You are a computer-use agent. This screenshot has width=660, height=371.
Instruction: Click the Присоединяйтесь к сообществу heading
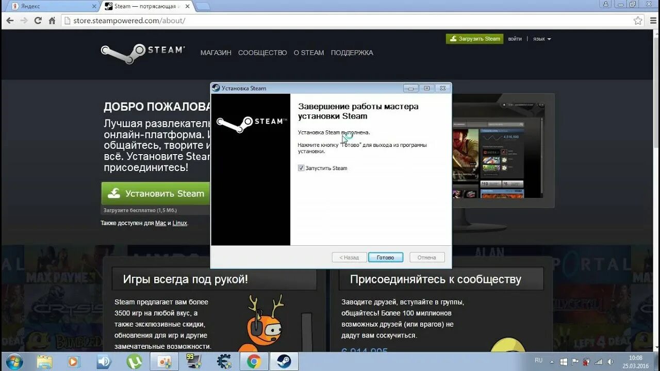tap(436, 279)
